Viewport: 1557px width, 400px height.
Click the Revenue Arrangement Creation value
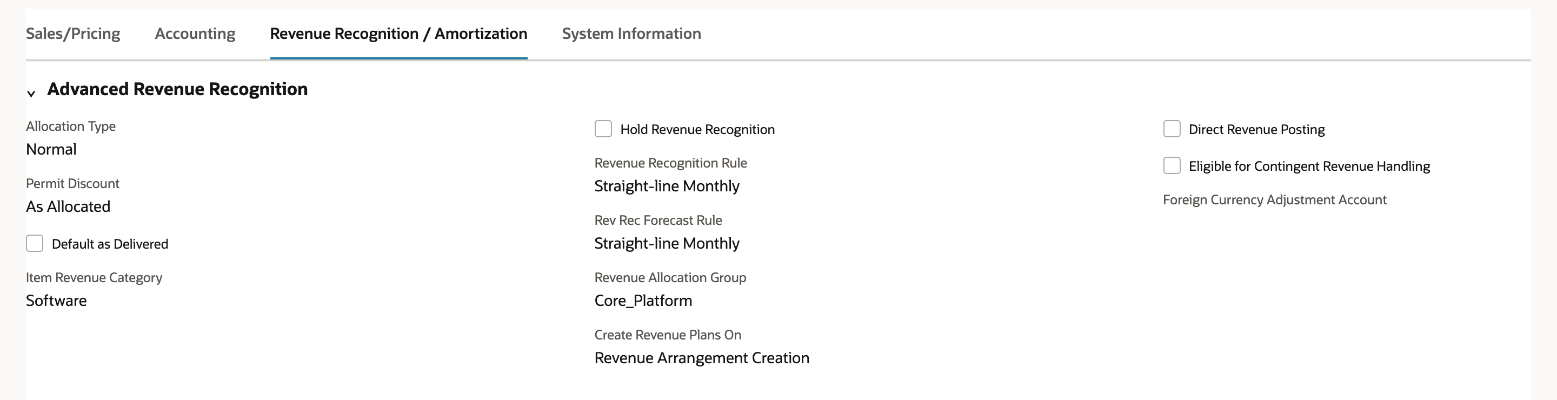tap(702, 358)
